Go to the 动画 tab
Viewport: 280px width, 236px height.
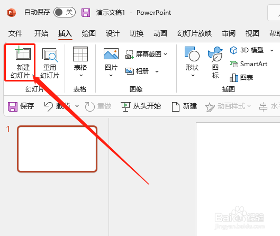160,33
